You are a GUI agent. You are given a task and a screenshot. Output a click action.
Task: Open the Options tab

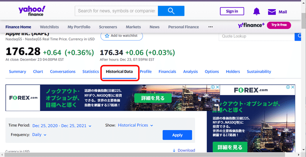point(212,72)
